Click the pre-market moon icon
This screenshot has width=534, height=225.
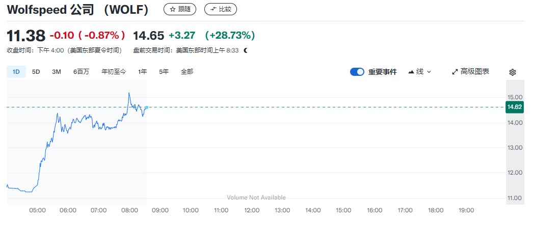click(246, 50)
